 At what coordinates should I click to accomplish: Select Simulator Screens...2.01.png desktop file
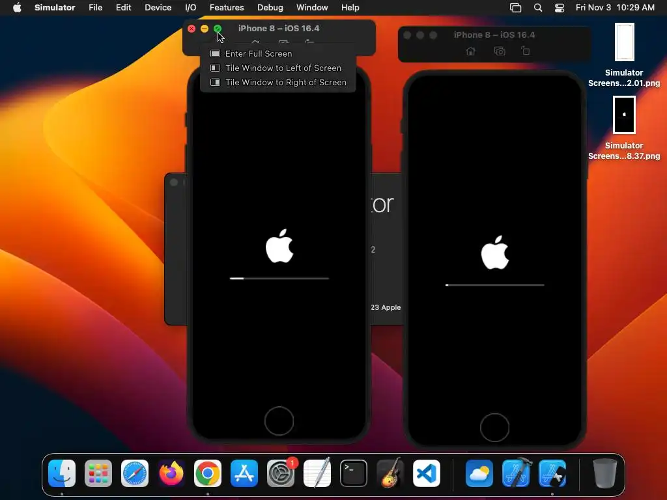coord(624,55)
